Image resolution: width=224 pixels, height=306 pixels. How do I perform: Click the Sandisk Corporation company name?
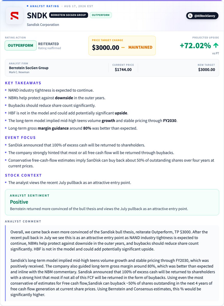[x=43, y=25]
